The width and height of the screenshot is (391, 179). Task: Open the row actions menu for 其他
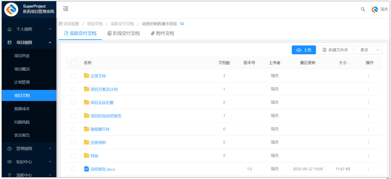click(369, 155)
